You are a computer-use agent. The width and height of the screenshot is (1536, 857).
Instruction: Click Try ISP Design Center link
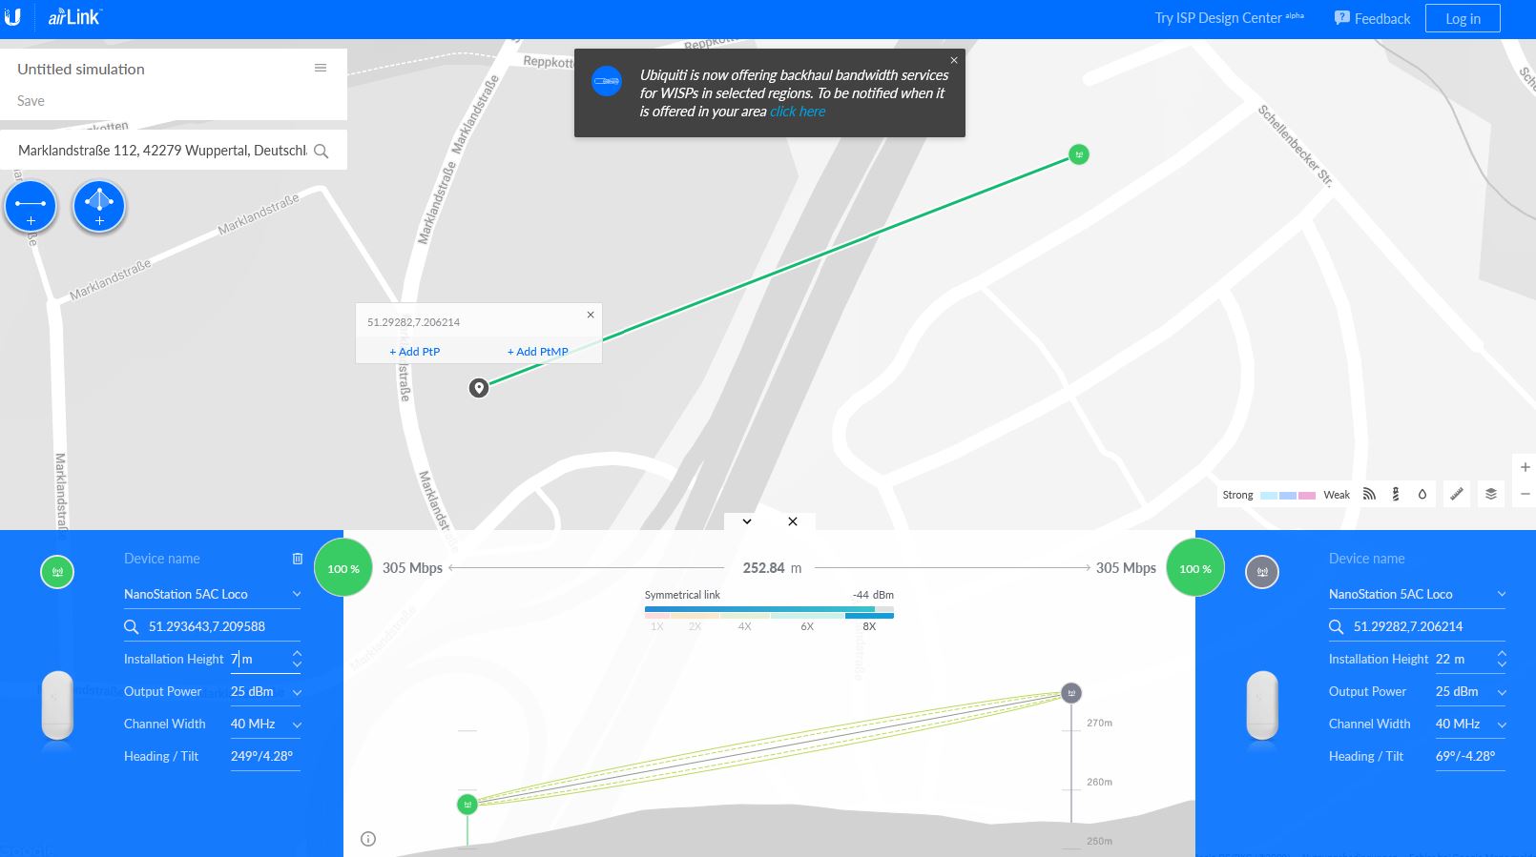pos(1229,18)
